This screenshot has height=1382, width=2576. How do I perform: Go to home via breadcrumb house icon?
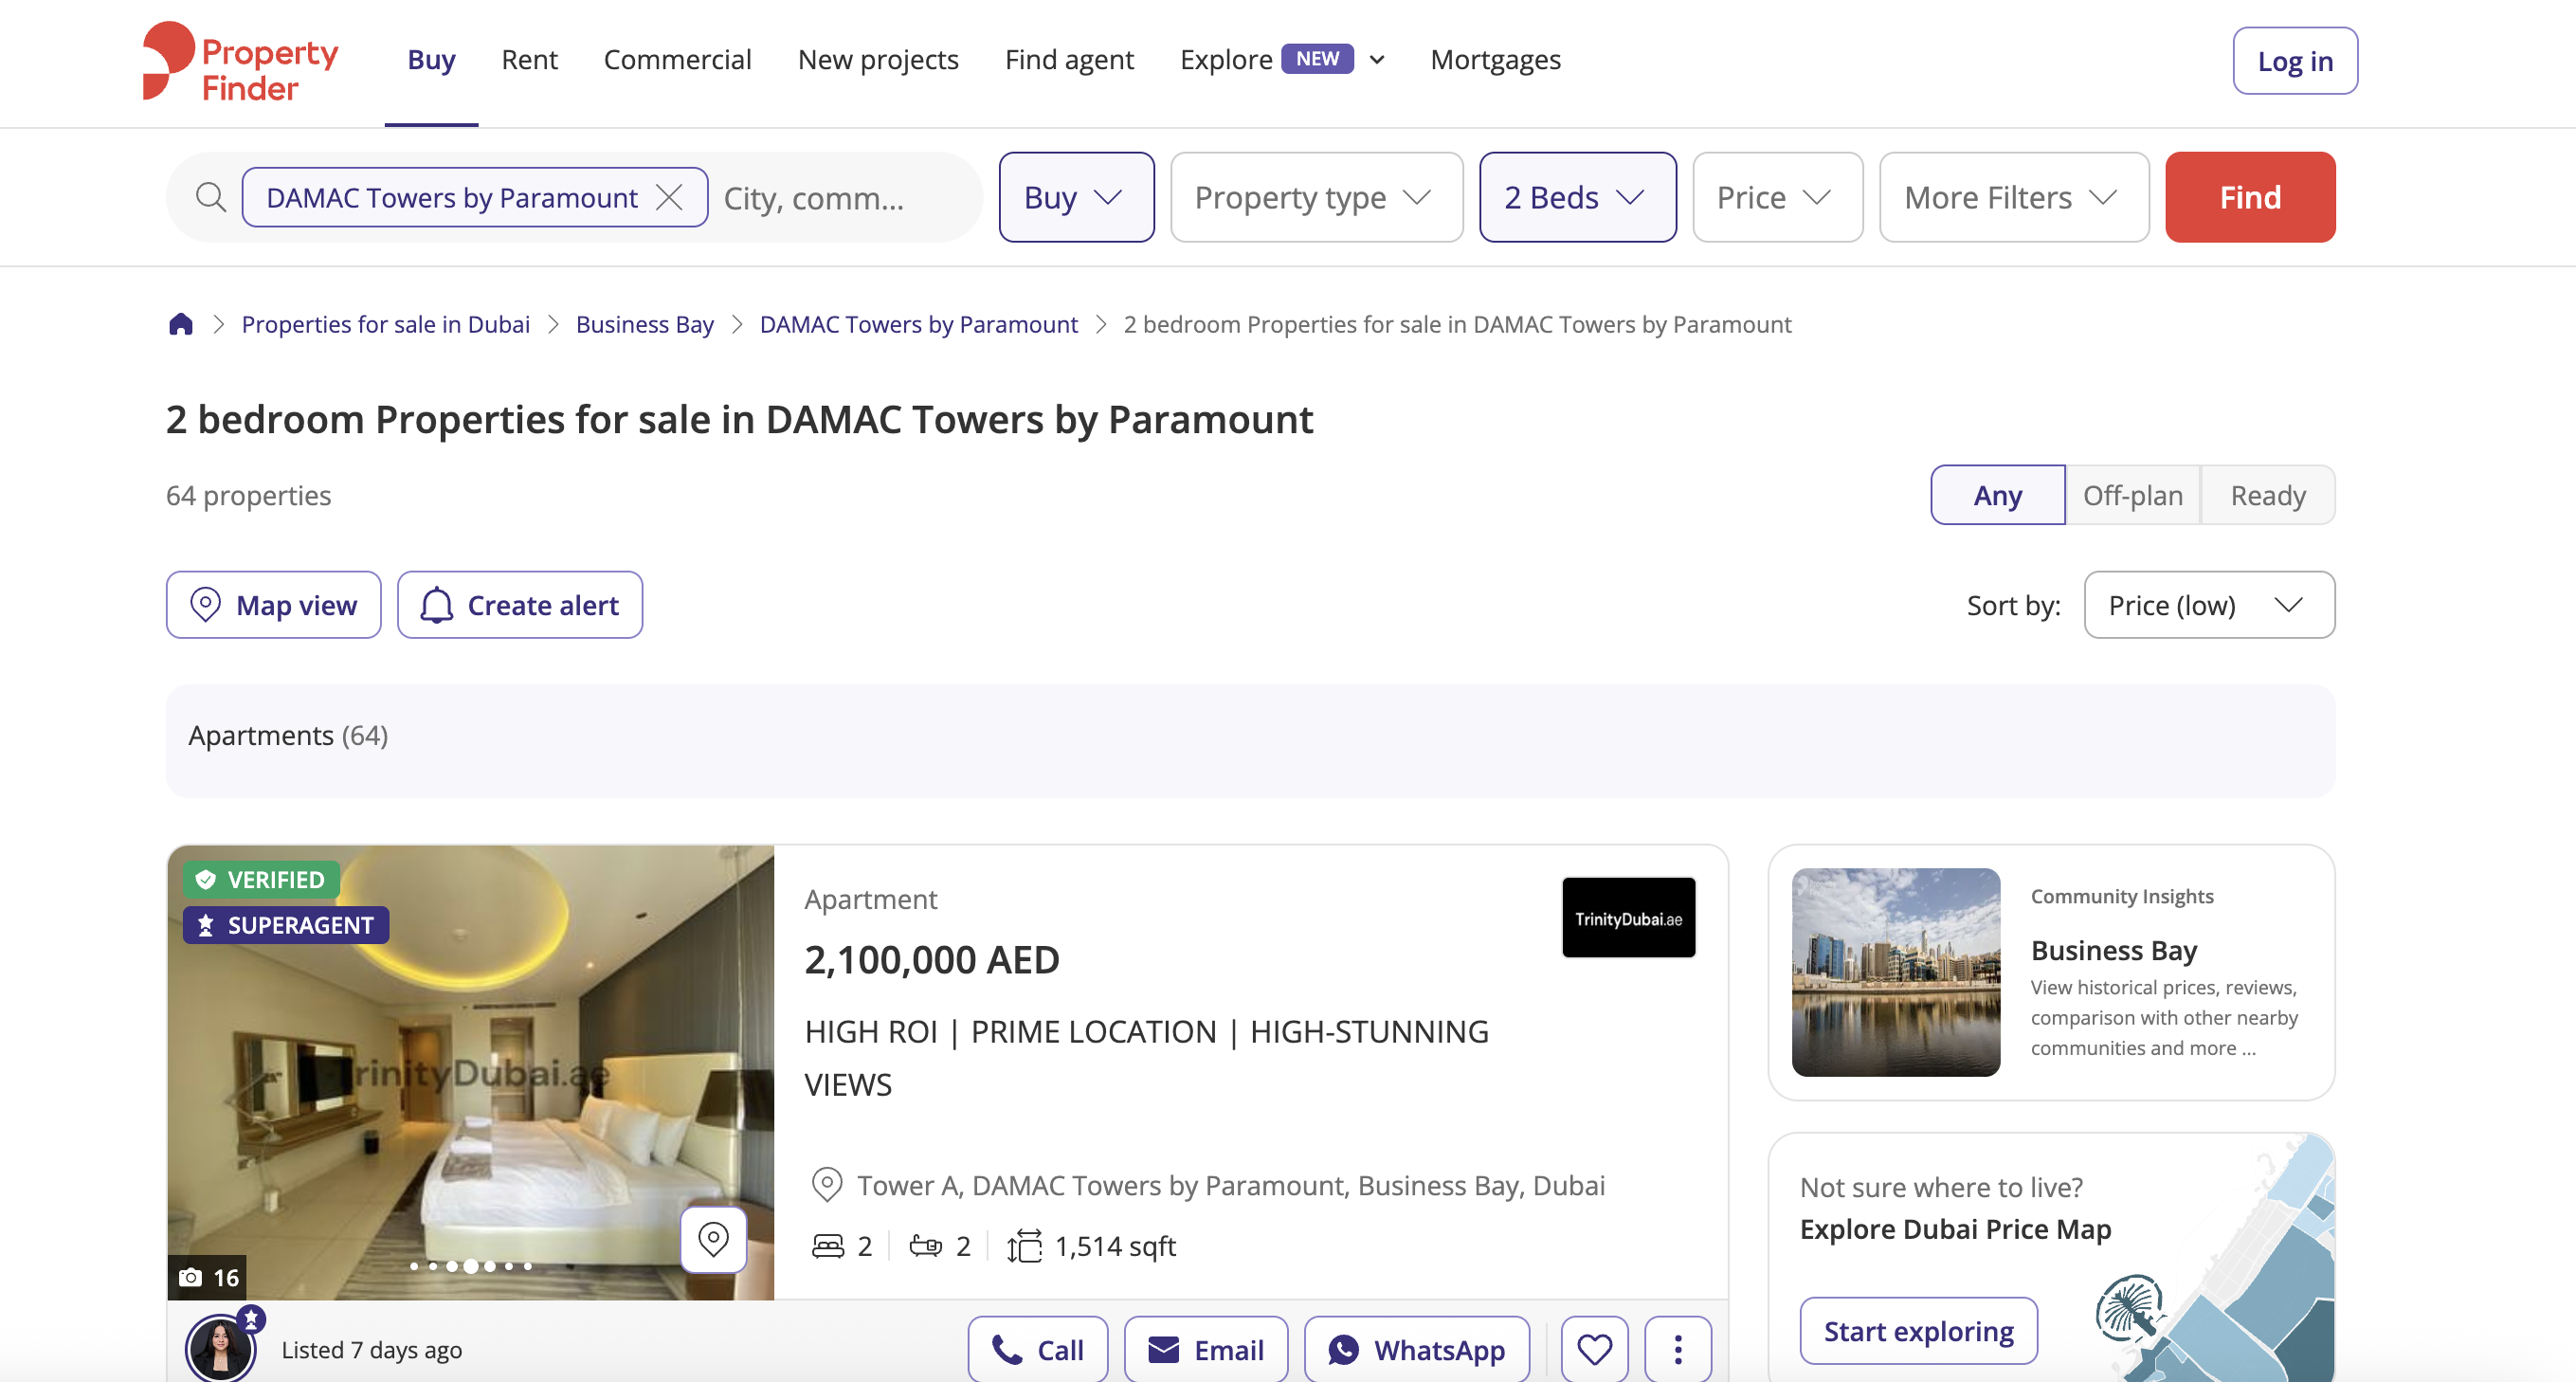click(x=181, y=324)
